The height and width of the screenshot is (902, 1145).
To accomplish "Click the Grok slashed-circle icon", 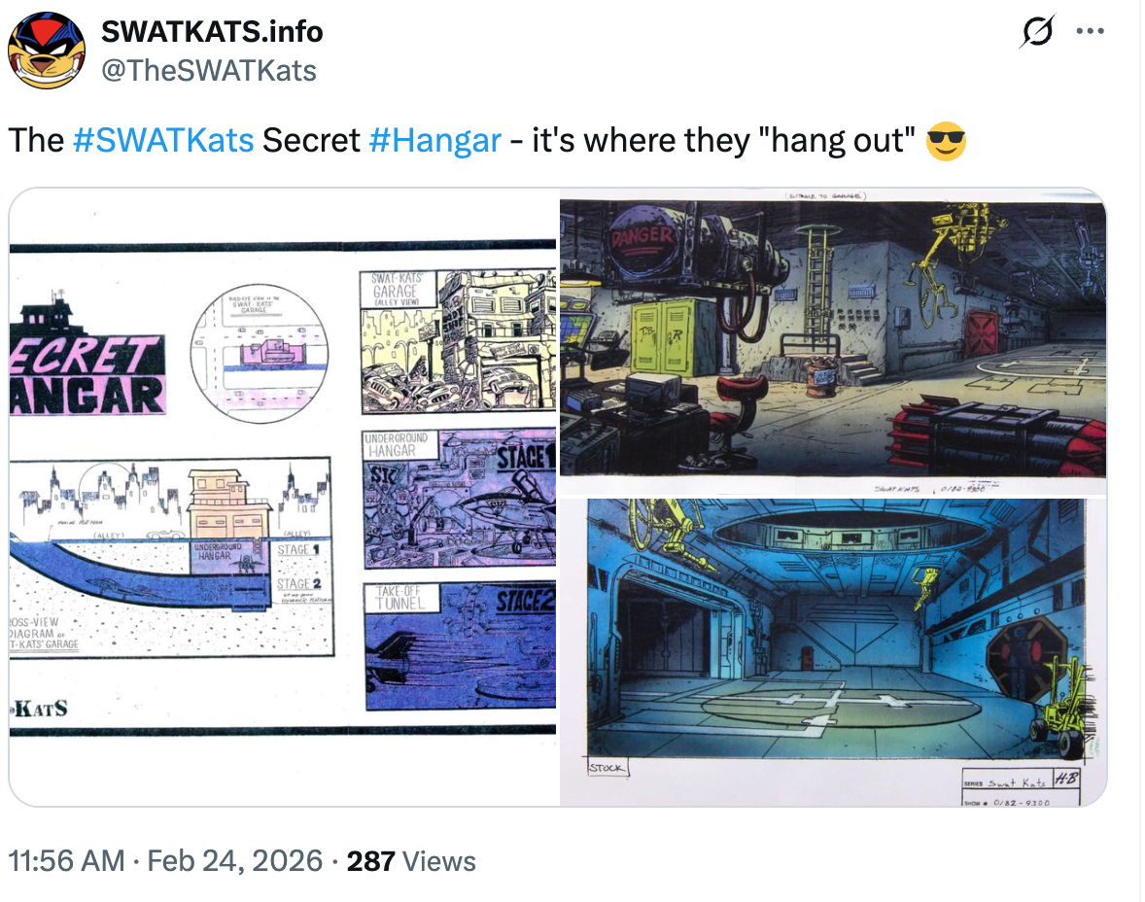I will 1037,31.
